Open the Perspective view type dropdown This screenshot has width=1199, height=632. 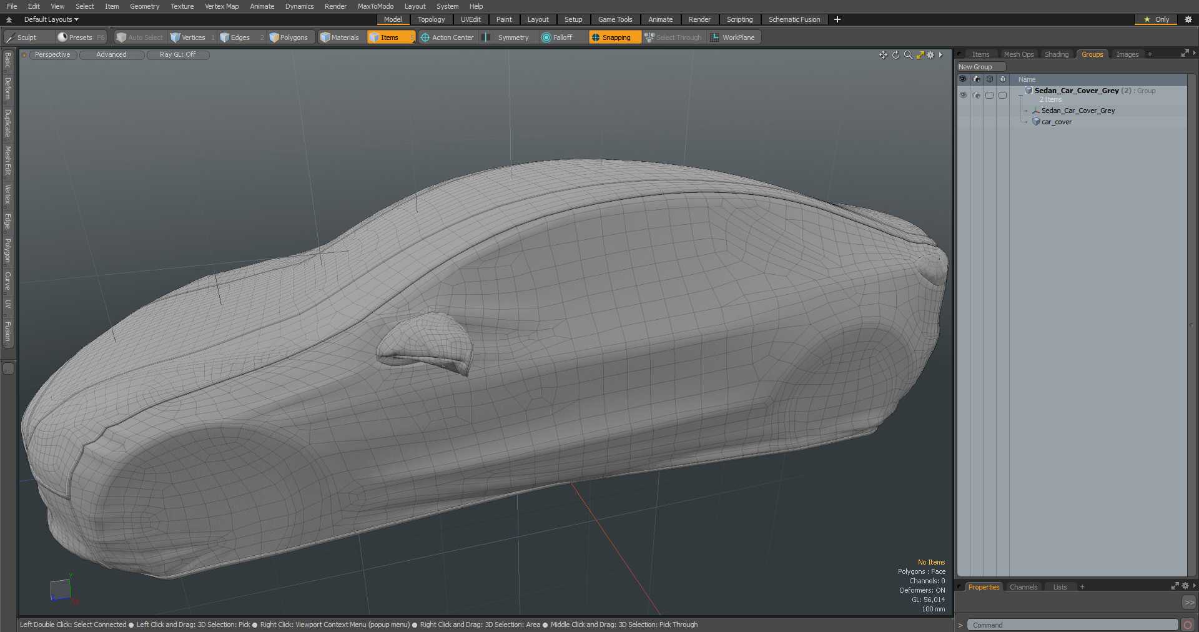[x=52, y=55]
